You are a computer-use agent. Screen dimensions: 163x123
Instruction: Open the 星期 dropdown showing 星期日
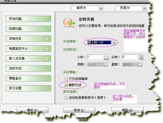pos(141,65)
